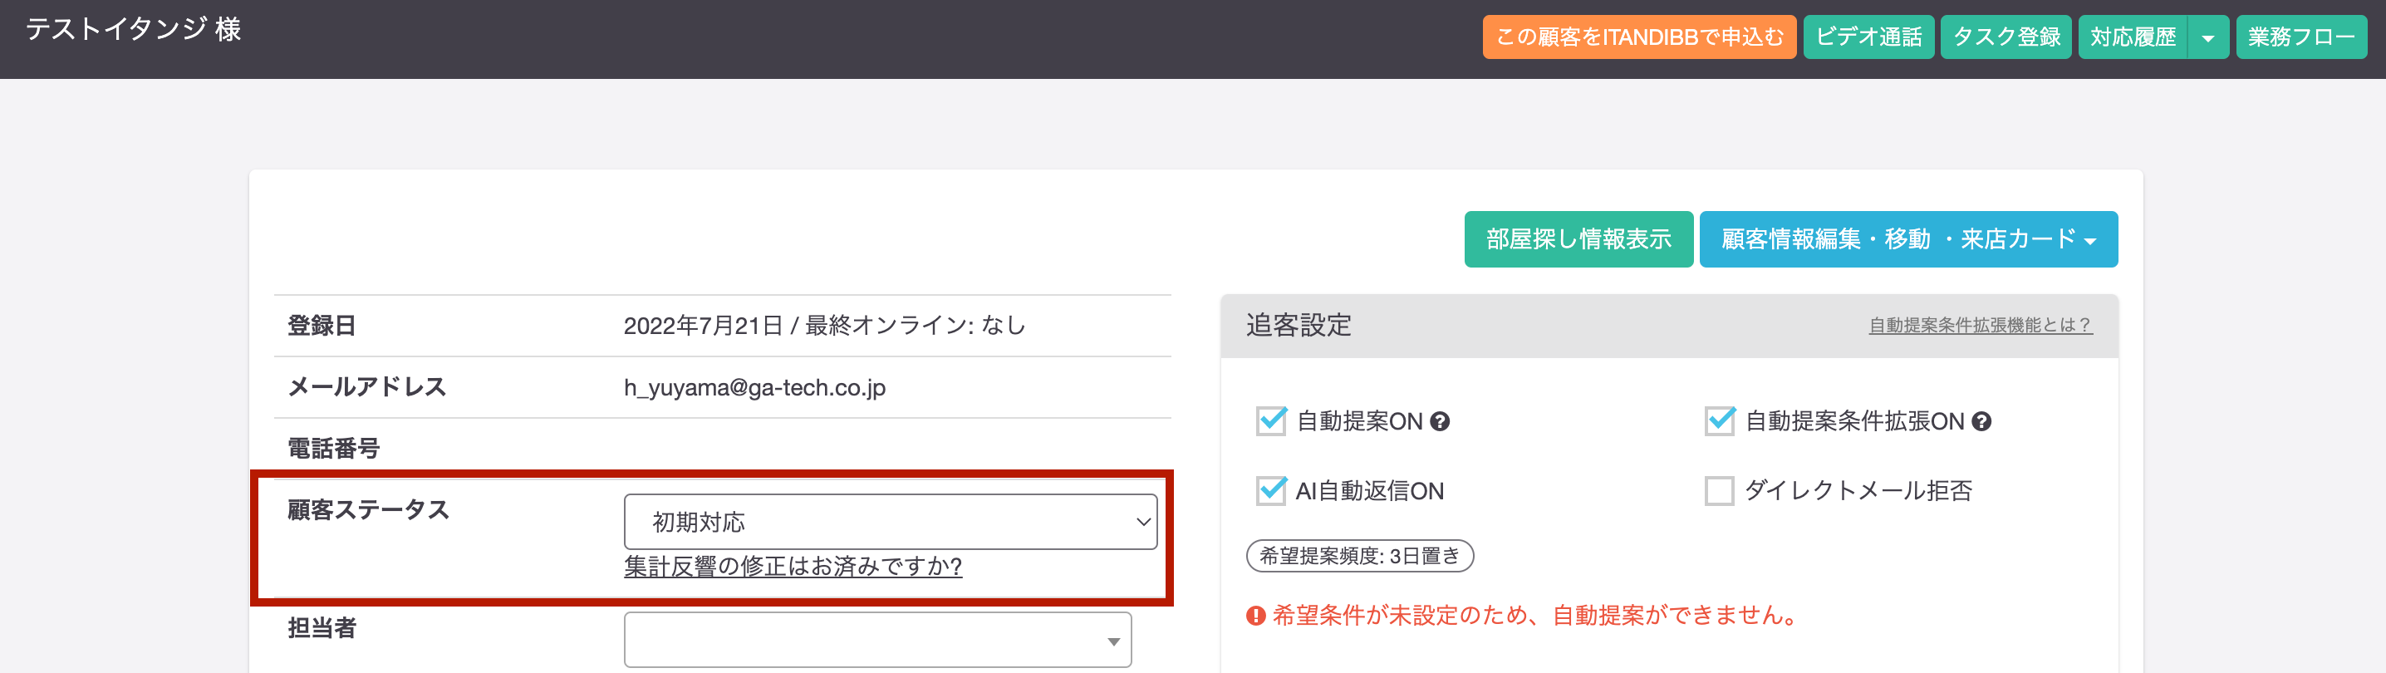Uncheck the 自動提案条件拡張ON checkbox

[1720, 421]
